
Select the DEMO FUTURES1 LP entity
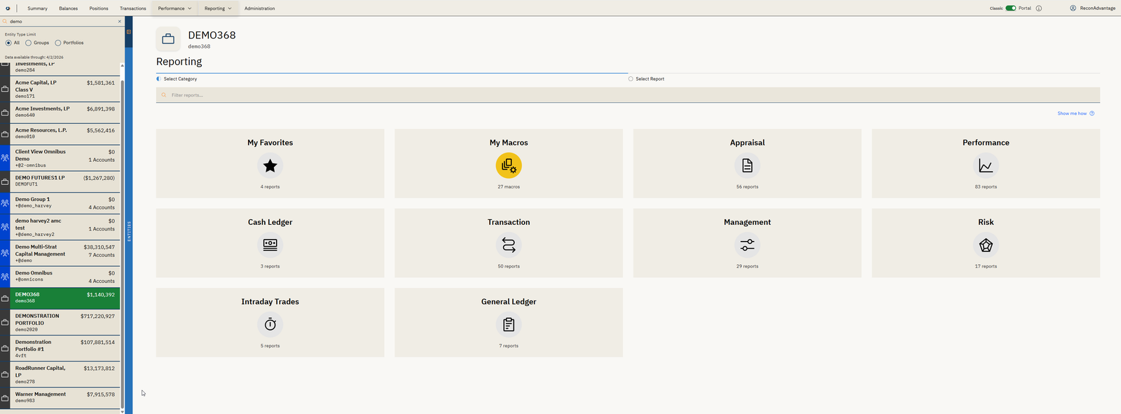coord(60,181)
